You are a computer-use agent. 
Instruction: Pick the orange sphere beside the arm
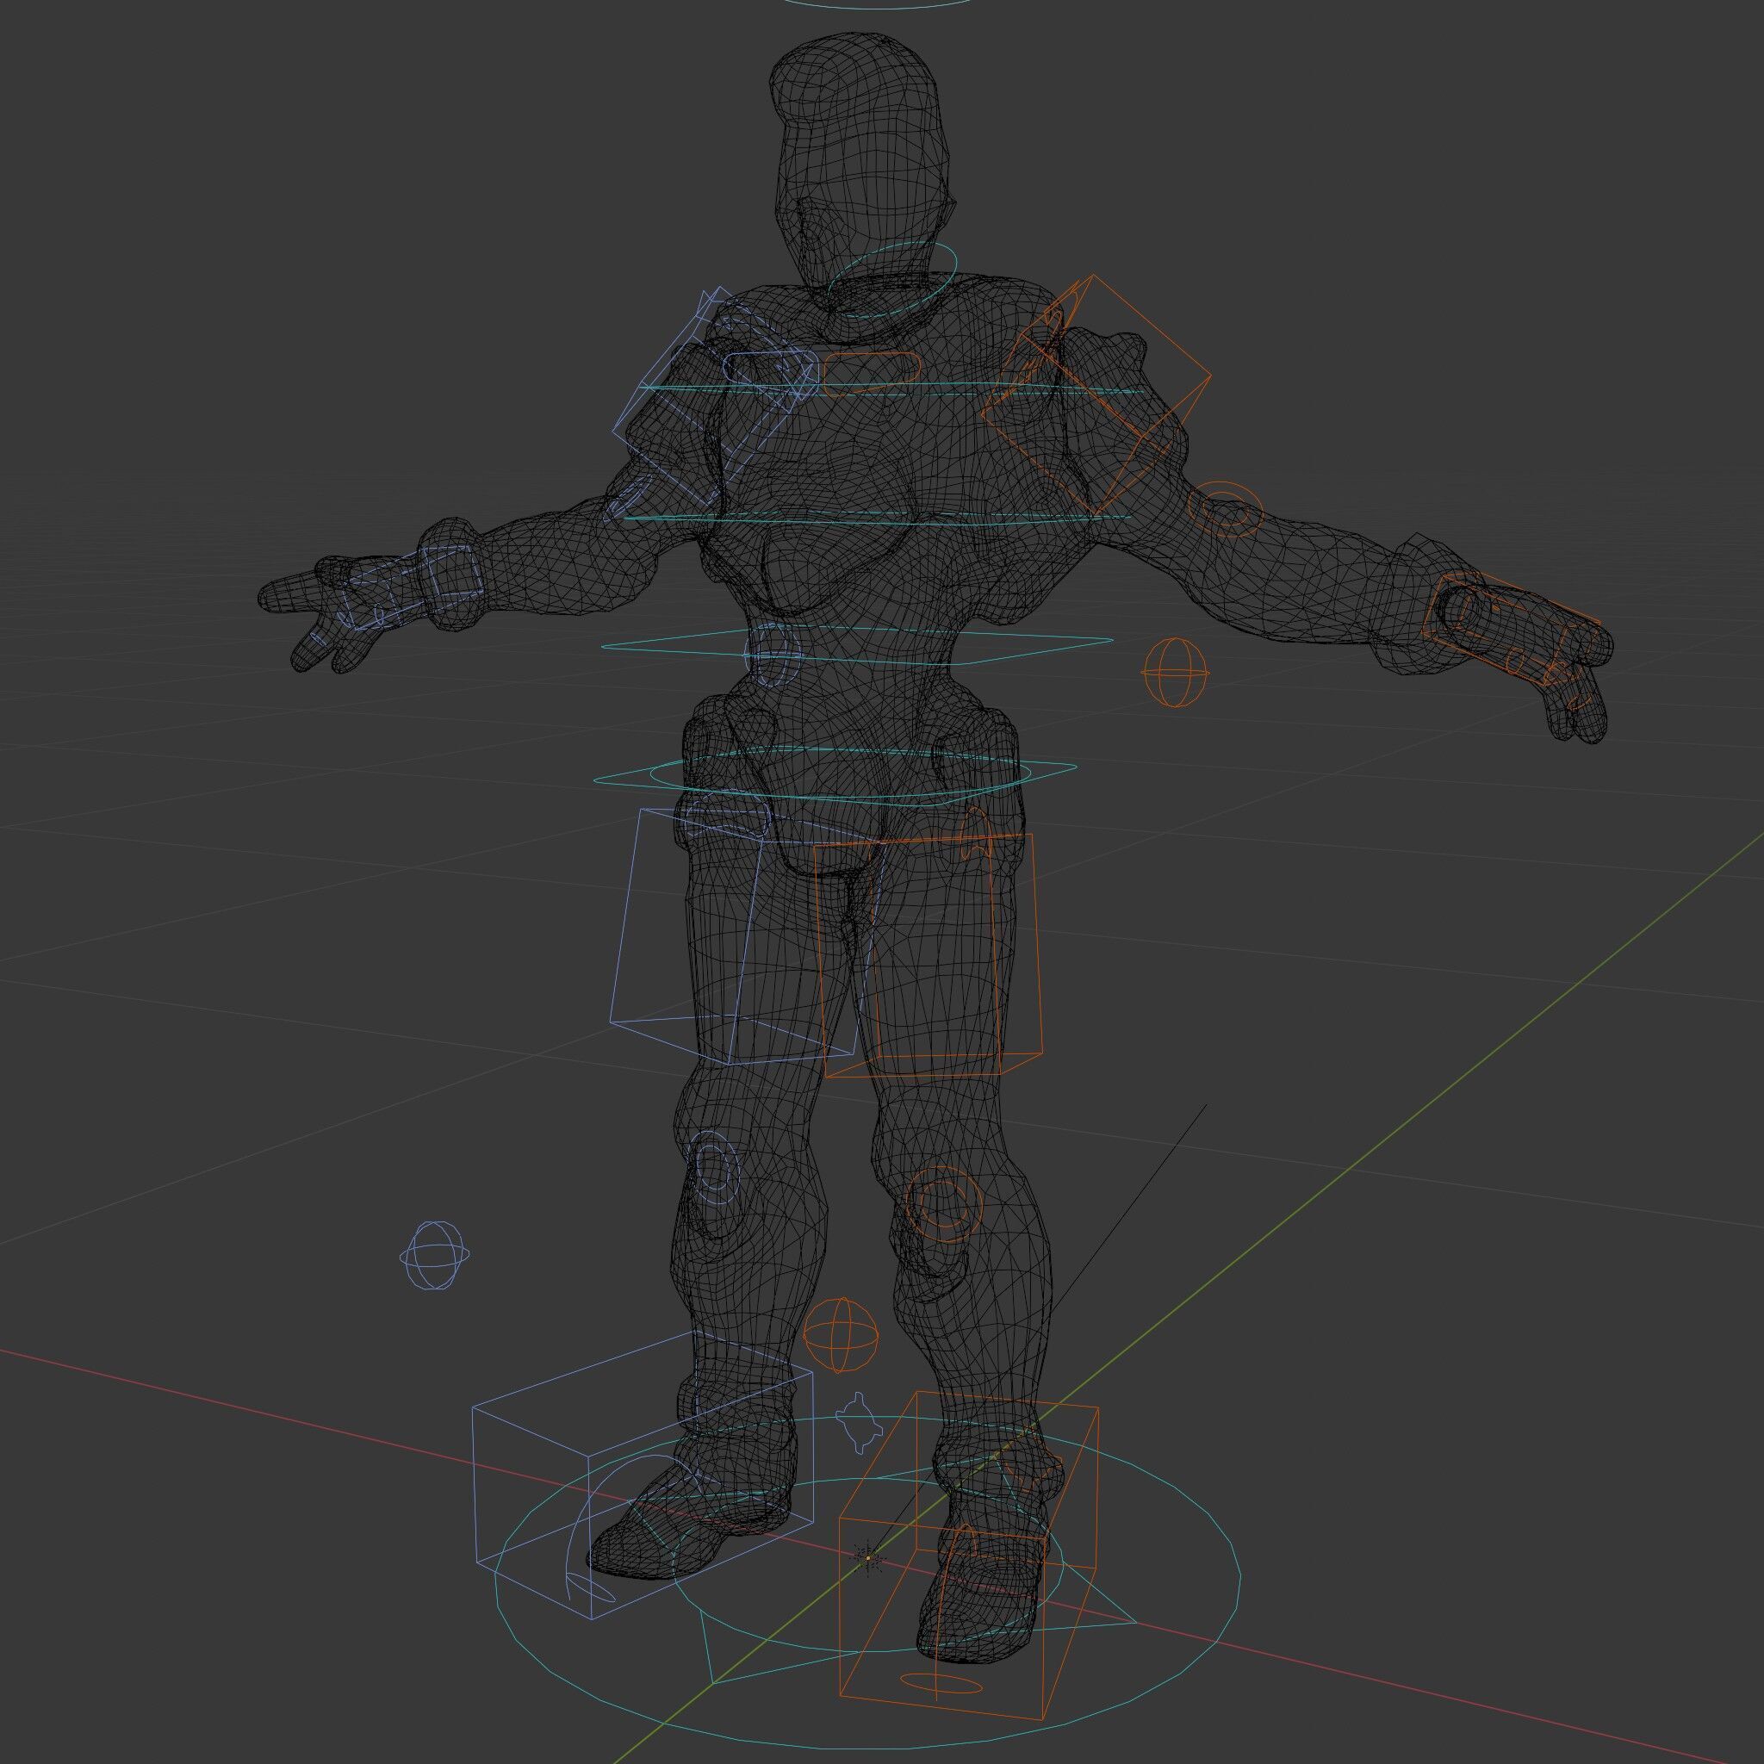[x=1176, y=671]
